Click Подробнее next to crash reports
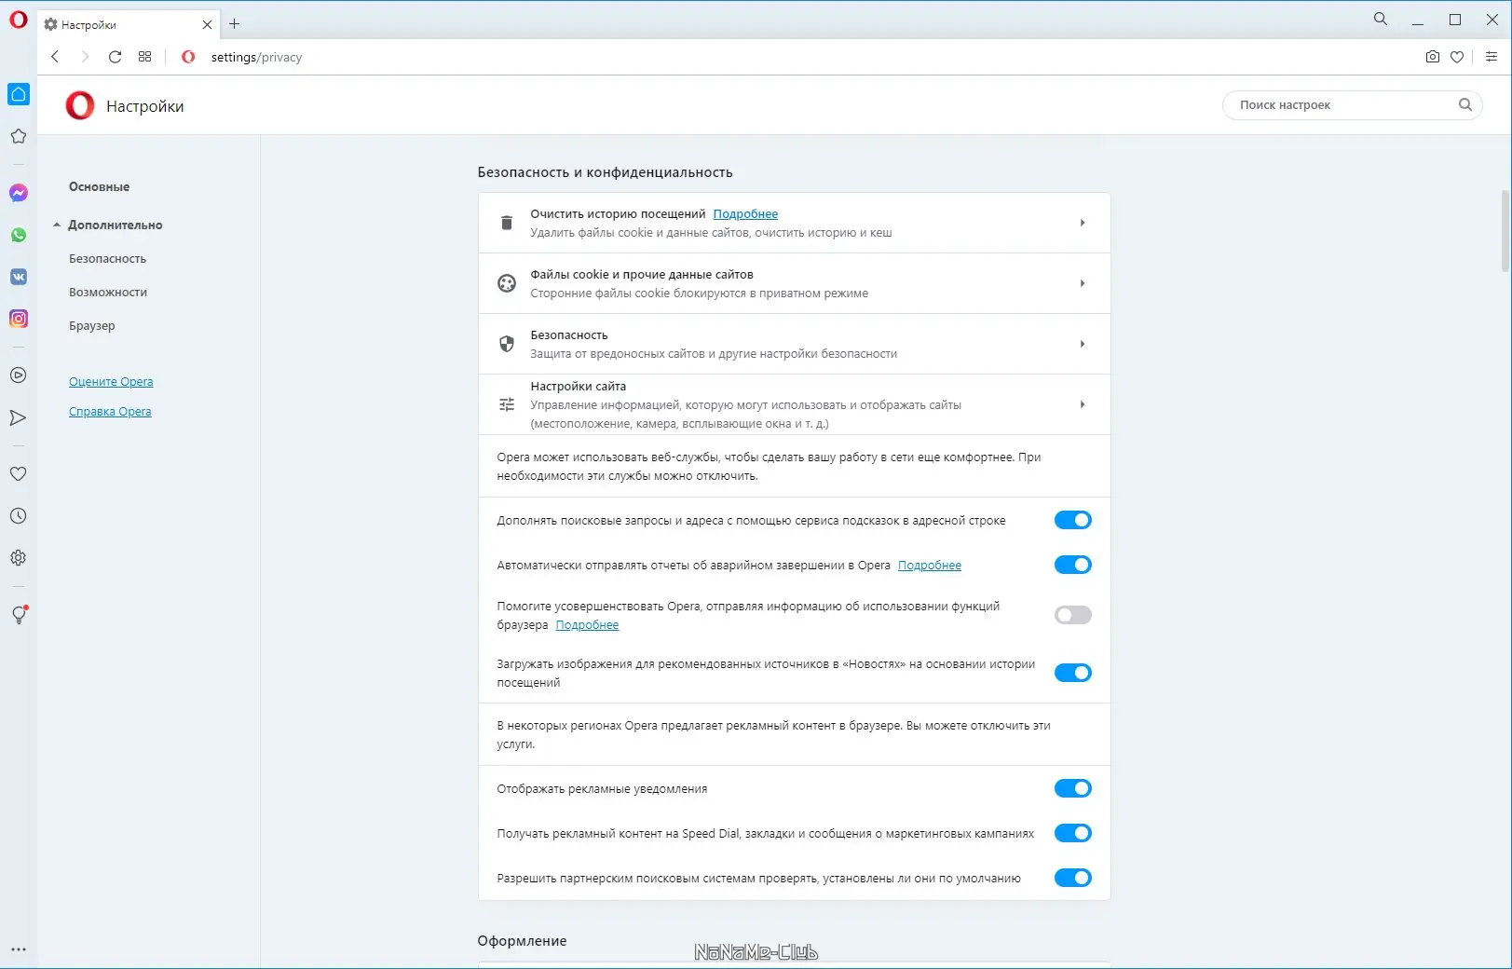Viewport: 1512px width, 969px height. [930, 565]
